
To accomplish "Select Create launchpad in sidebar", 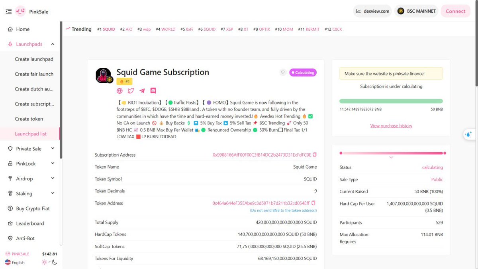I will (x=34, y=59).
